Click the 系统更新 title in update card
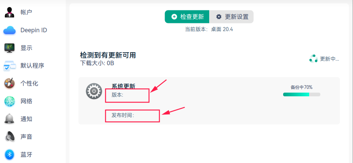353x163 pixels. tap(123, 86)
